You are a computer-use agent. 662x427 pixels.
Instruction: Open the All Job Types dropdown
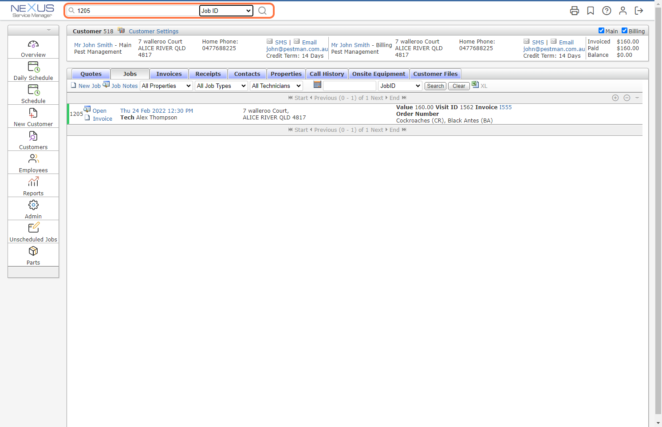point(221,86)
